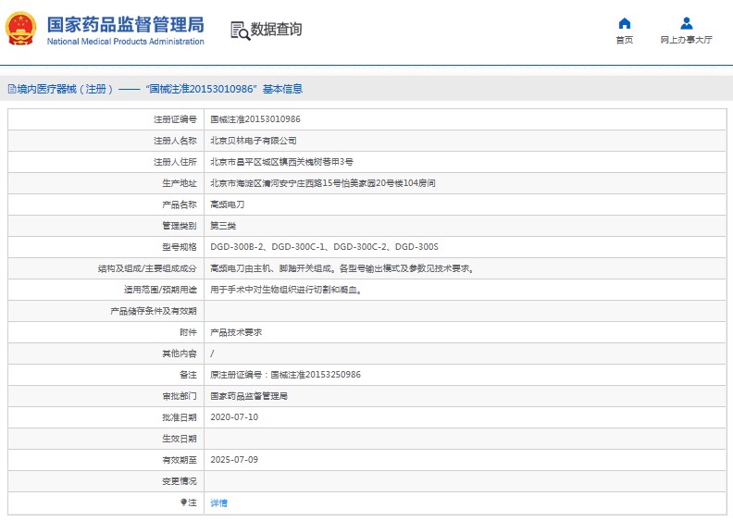Select registration number 国械注准20153010986 value

pos(255,119)
